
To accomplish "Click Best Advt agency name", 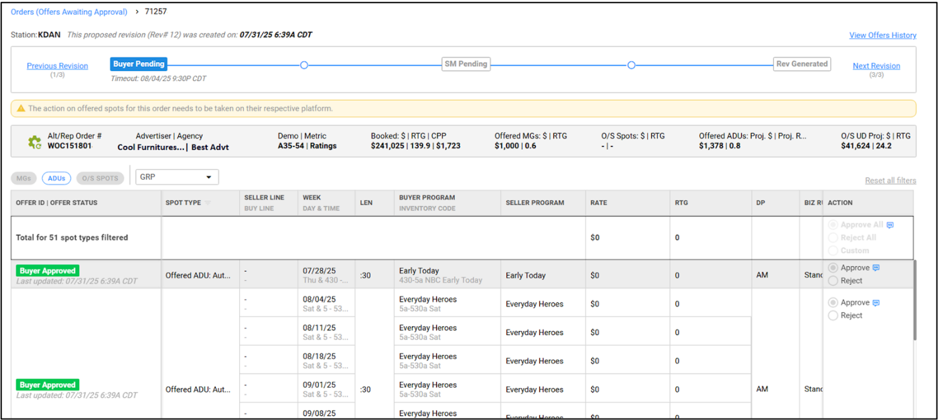I will pos(210,146).
